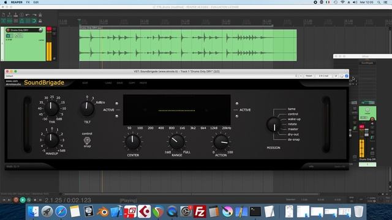Select the 'tame' mission mode
This screenshot has width=392, height=220.
coord(292,109)
